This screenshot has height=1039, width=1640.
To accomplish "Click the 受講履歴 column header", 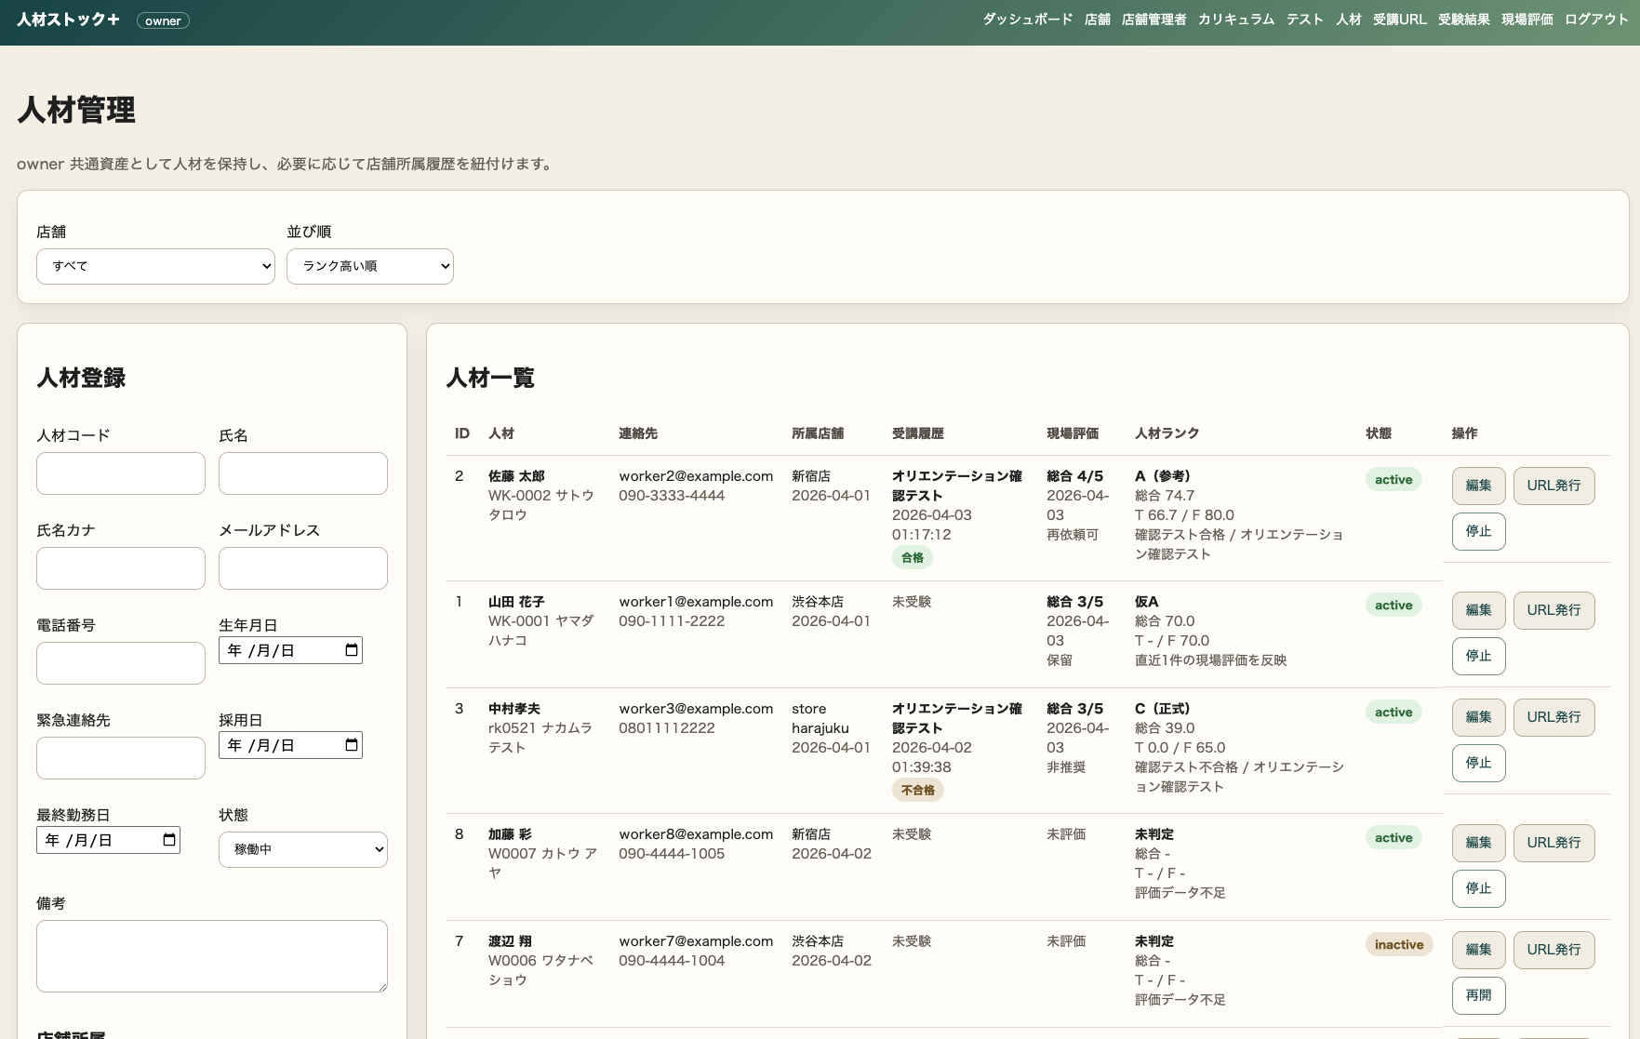I will click(x=918, y=433).
